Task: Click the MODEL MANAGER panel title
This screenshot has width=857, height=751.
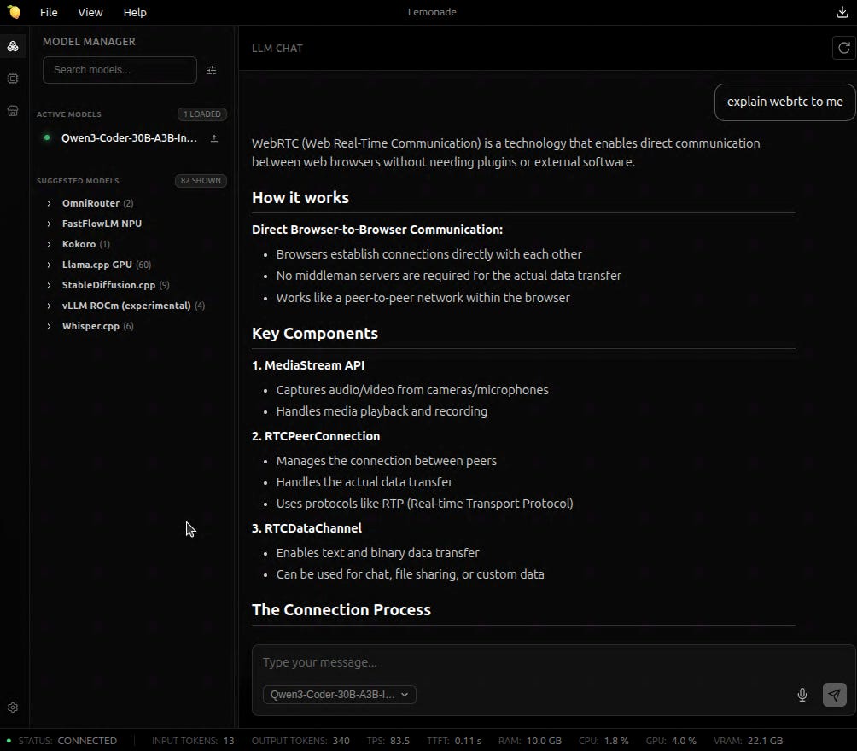Action: point(89,42)
